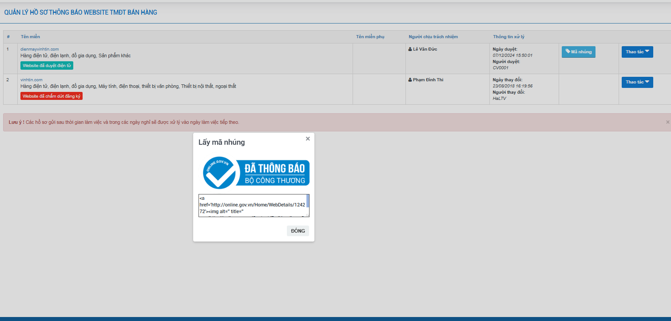Open Thao tác dropdown for vinhtin.com
The width and height of the screenshot is (671, 321).
637,82
